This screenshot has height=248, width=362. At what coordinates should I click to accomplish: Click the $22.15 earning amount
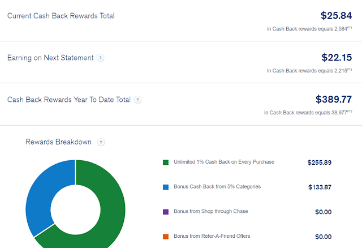[337, 57]
